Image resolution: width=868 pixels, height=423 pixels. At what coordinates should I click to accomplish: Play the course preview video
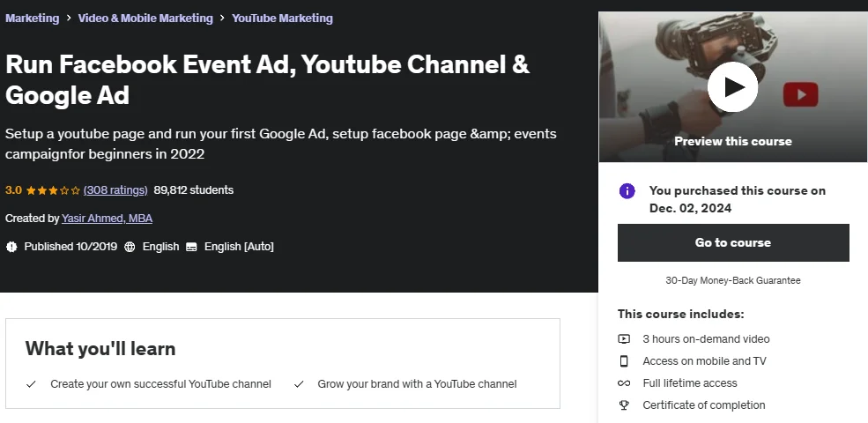pos(732,87)
